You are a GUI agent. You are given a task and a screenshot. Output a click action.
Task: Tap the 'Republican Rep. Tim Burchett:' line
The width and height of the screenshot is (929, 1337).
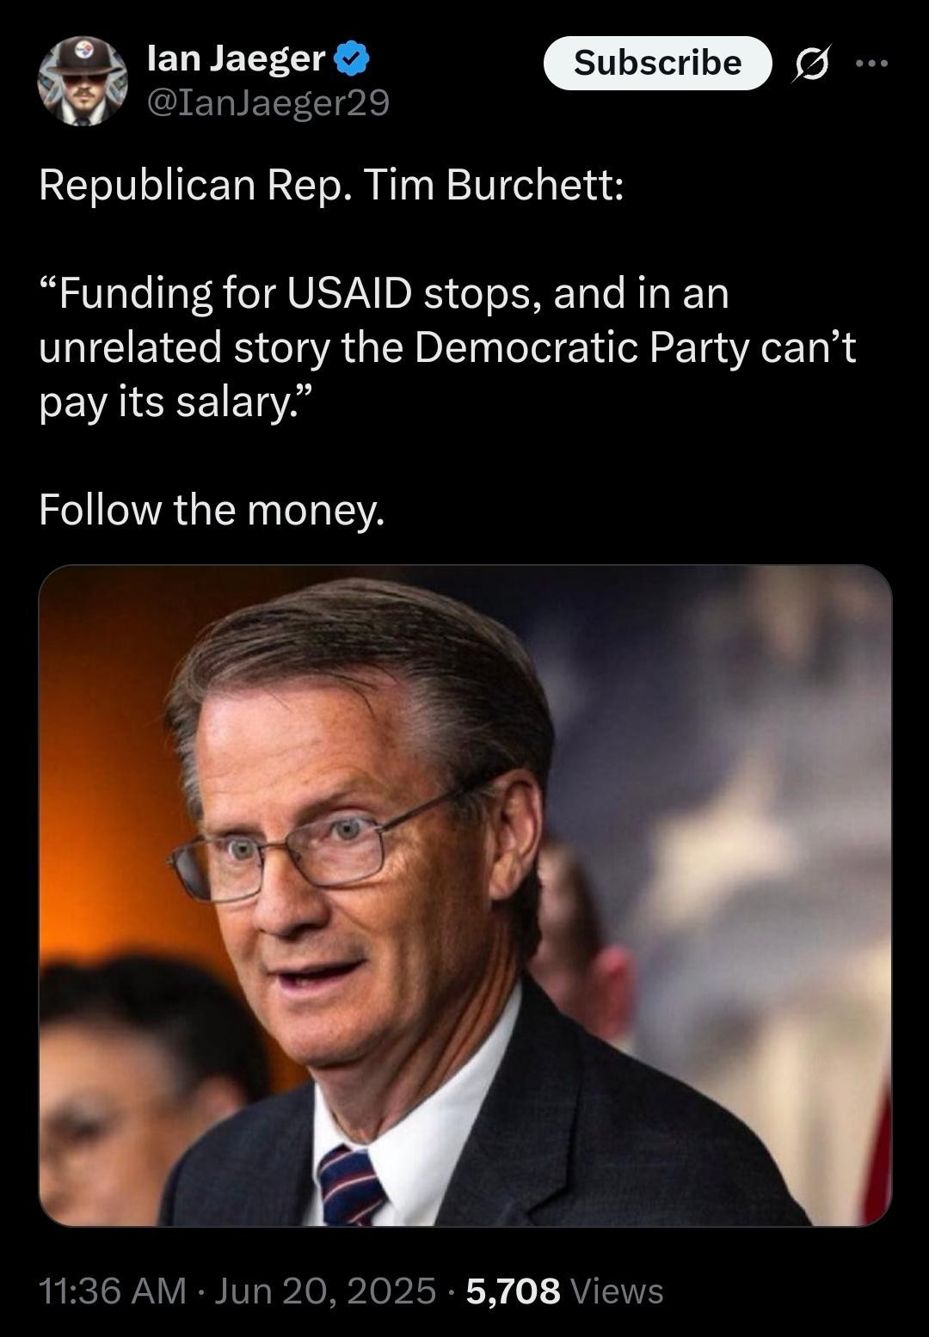pos(331,185)
